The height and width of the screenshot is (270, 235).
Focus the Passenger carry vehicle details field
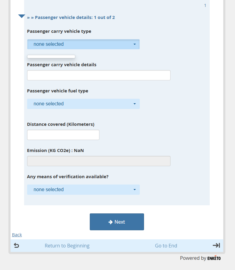(x=99, y=75)
